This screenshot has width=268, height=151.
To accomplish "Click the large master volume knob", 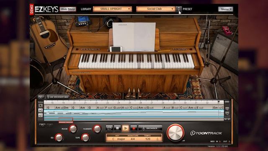I will [x=175, y=133].
